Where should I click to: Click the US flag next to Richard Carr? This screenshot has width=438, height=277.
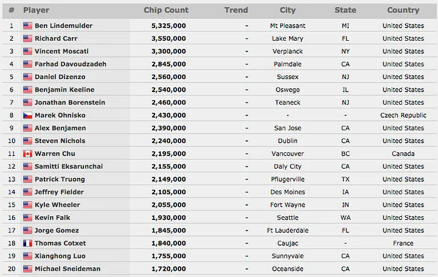(28, 38)
